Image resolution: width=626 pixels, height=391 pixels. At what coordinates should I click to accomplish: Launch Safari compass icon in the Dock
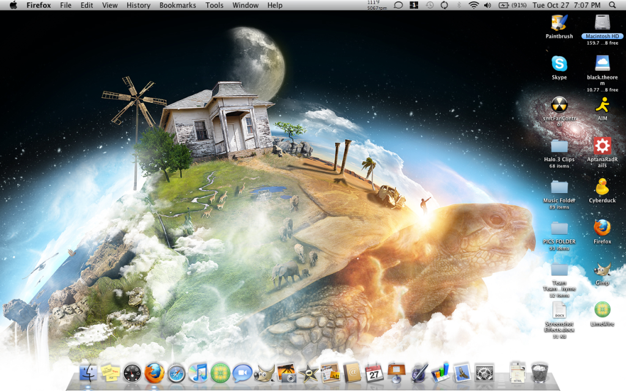tap(176, 373)
